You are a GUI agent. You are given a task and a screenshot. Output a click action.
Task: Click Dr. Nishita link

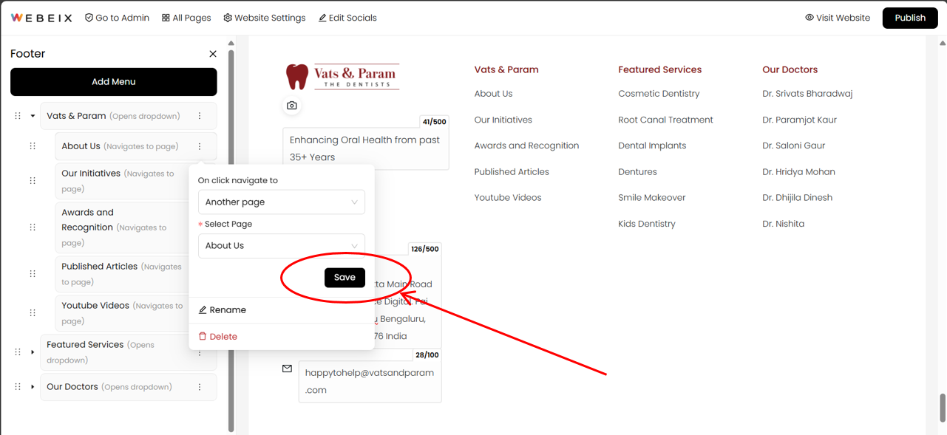(x=783, y=223)
